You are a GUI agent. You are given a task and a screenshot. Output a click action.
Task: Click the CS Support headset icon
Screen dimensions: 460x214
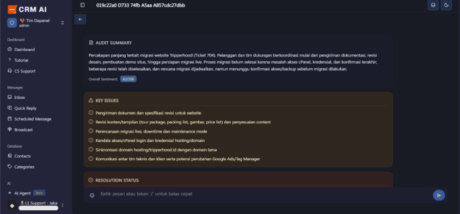point(10,71)
